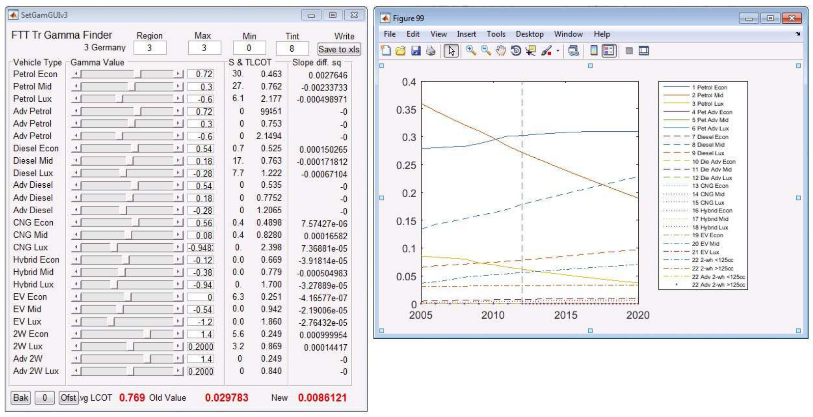Click the Print Figure icon
Viewport: 813px width, 417px height.
(431, 50)
